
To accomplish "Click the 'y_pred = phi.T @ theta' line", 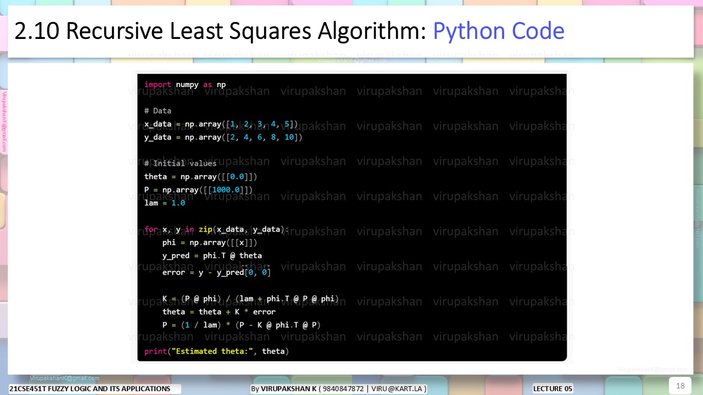I will 212,256.
